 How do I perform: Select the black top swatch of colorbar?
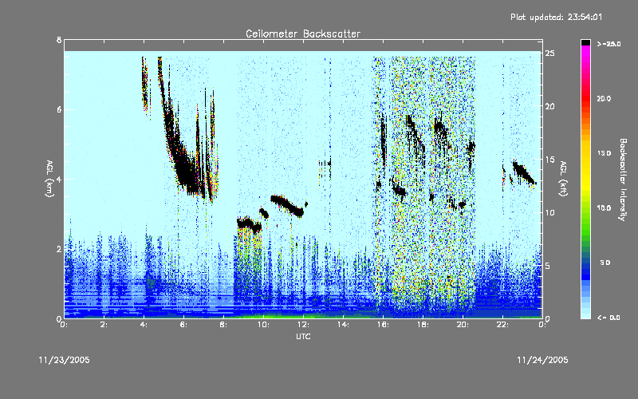pyautogui.click(x=585, y=42)
